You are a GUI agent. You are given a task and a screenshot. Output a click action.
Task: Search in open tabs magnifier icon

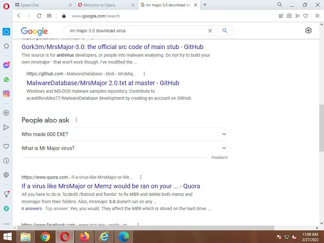[280, 4]
